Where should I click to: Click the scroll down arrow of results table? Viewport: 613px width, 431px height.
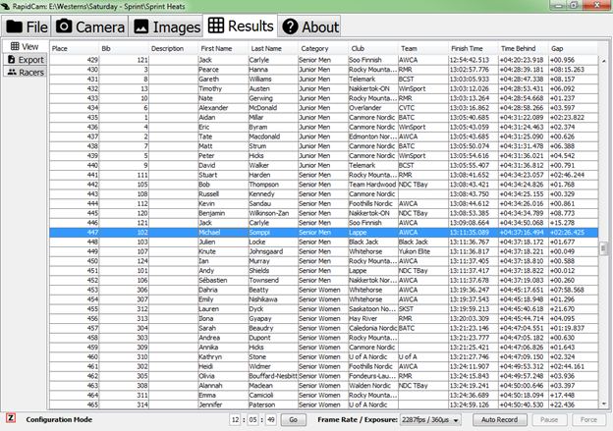[605, 404]
